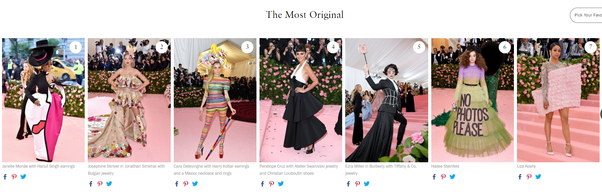
Task: Tweet the Josephine Skriver photo
Action: point(109,184)
